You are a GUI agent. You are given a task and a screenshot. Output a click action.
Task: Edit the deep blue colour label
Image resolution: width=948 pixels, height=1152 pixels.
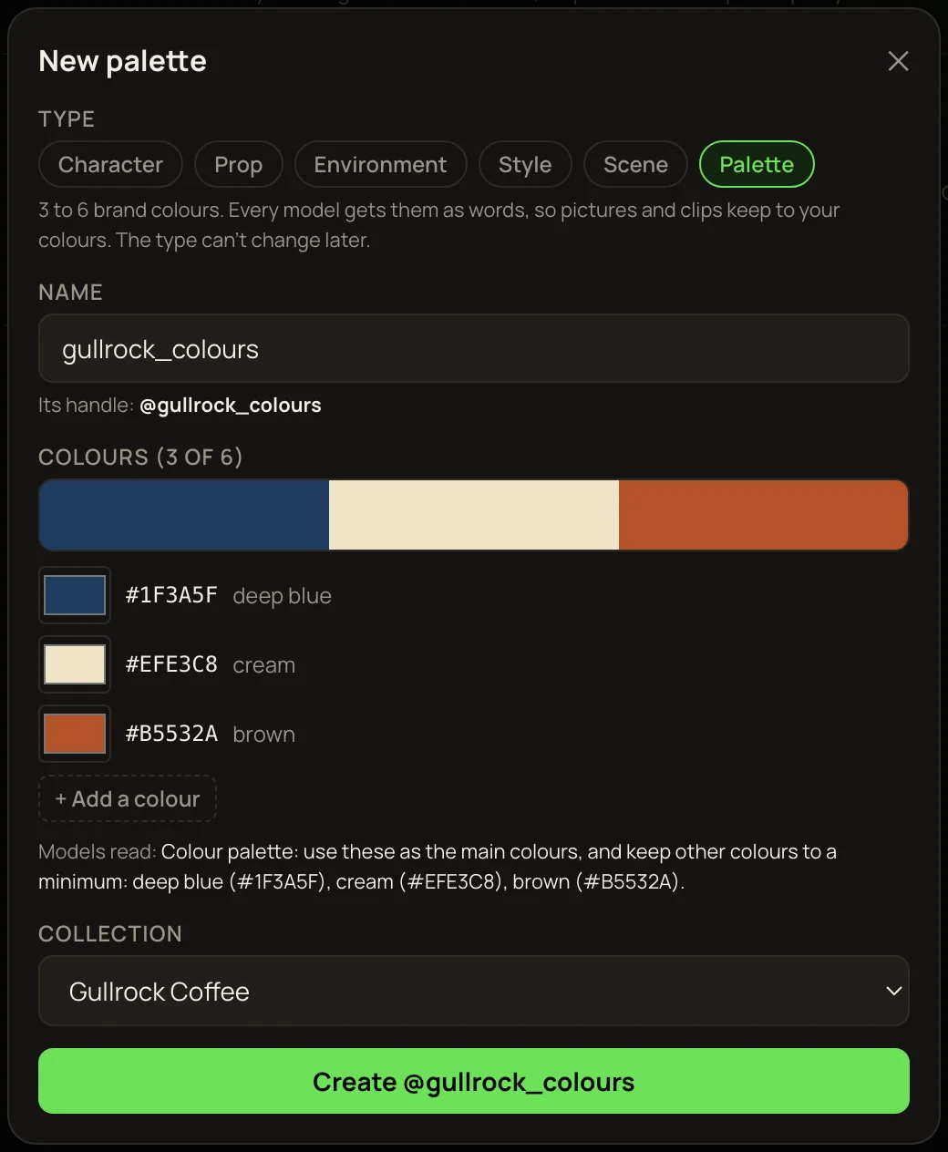point(283,596)
